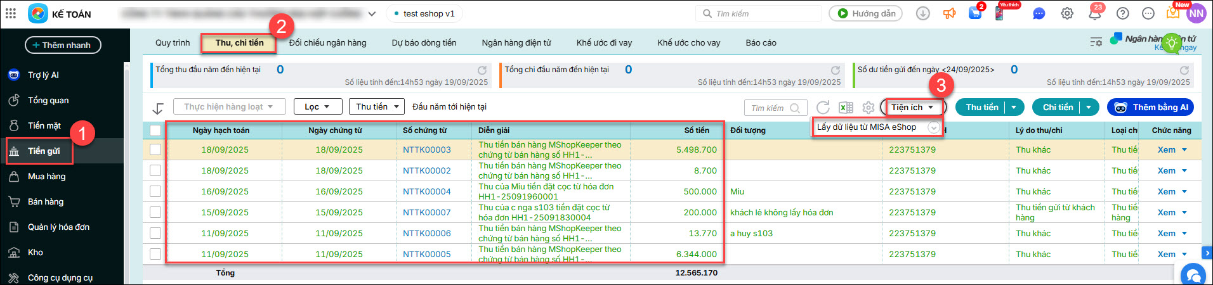Image resolution: width=1213 pixels, height=285 pixels.
Task: Click the Thêm nhanh button
Action: (x=63, y=45)
